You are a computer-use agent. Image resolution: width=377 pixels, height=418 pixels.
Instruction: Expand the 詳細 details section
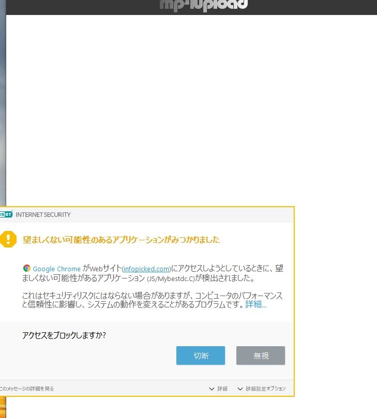pyautogui.click(x=218, y=389)
